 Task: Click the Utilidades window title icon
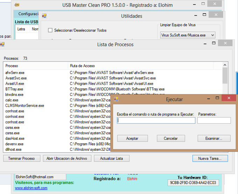44,16
